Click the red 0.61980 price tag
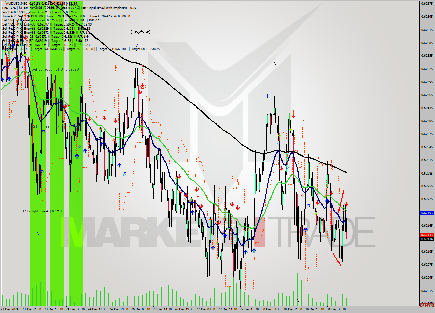Viewport: 435px width, 313px height. click(x=427, y=305)
